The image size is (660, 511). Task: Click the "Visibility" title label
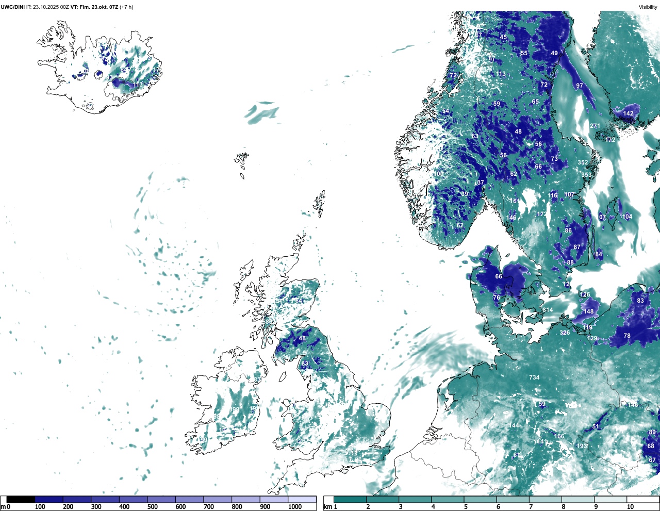[648, 7]
